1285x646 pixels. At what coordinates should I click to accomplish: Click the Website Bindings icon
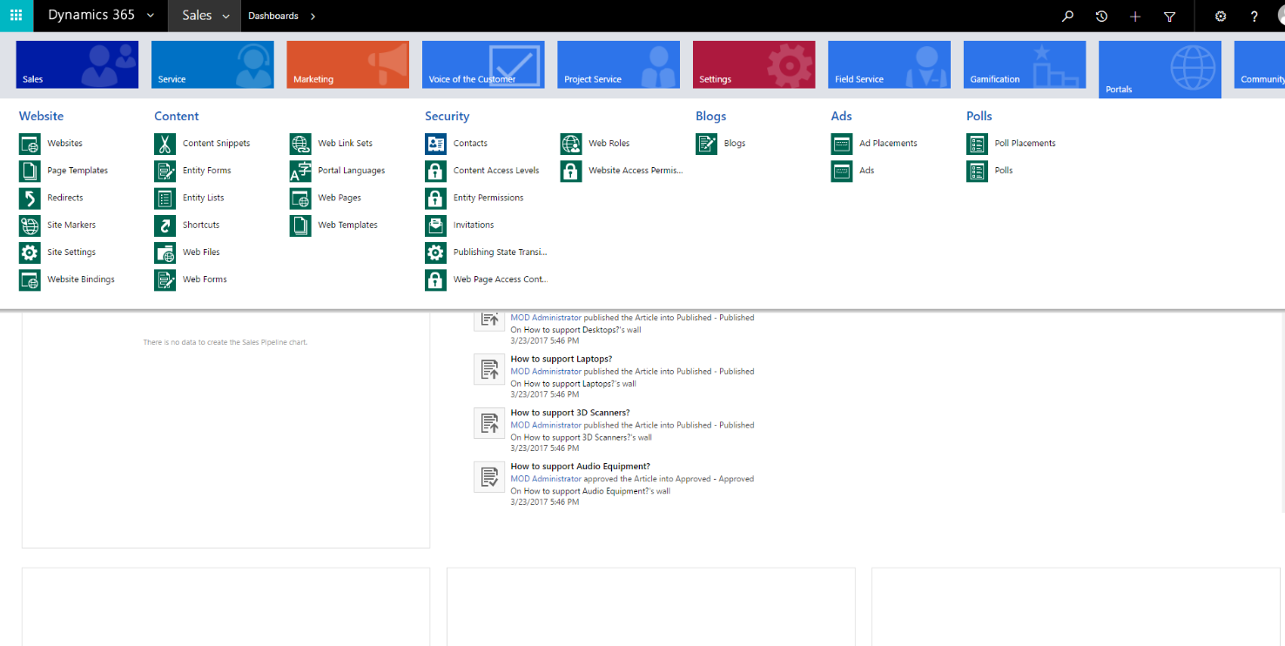(x=30, y=279)
